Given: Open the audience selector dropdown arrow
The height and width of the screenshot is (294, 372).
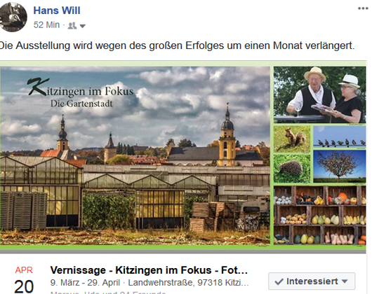Looking at the screenshot, I should pyautogui.click(x=83, y=26).
